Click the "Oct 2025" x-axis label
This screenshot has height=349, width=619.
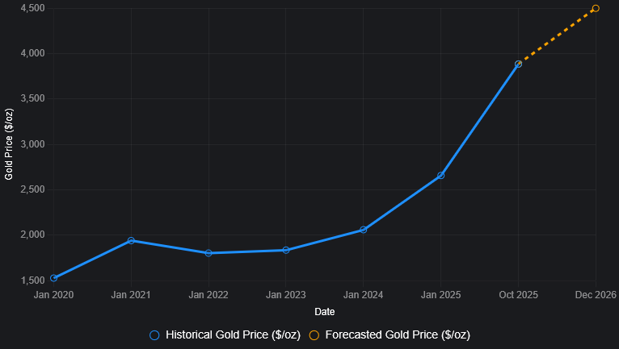pos(518,295)
